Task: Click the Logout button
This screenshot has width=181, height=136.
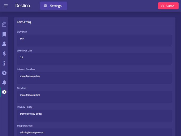Action: [168, 6]
